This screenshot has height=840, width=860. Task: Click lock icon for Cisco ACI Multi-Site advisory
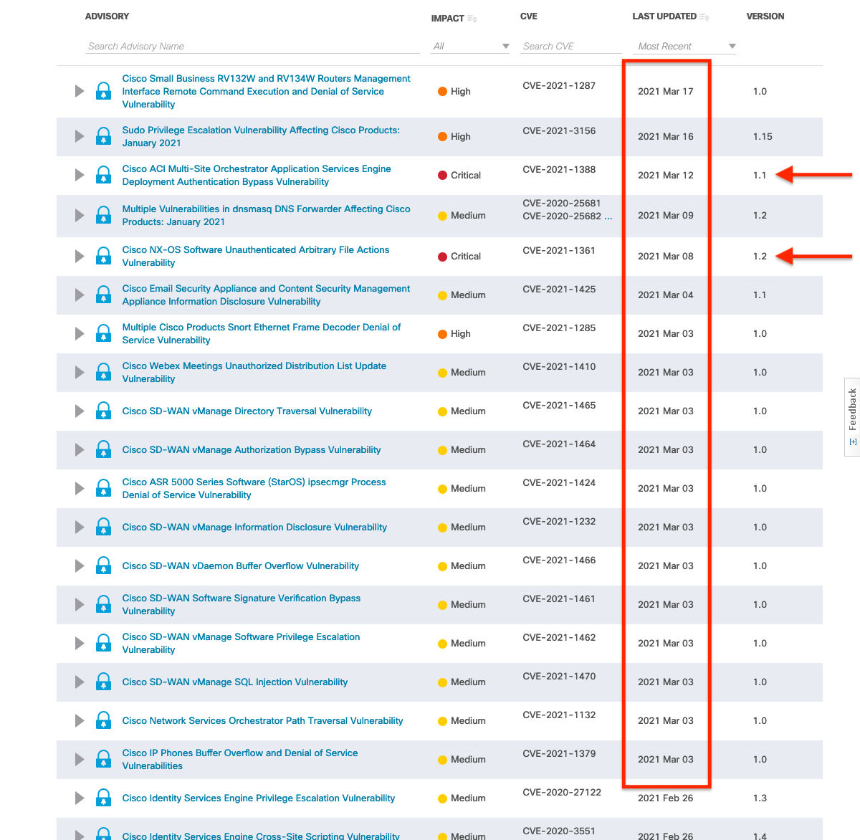(104, 175)
